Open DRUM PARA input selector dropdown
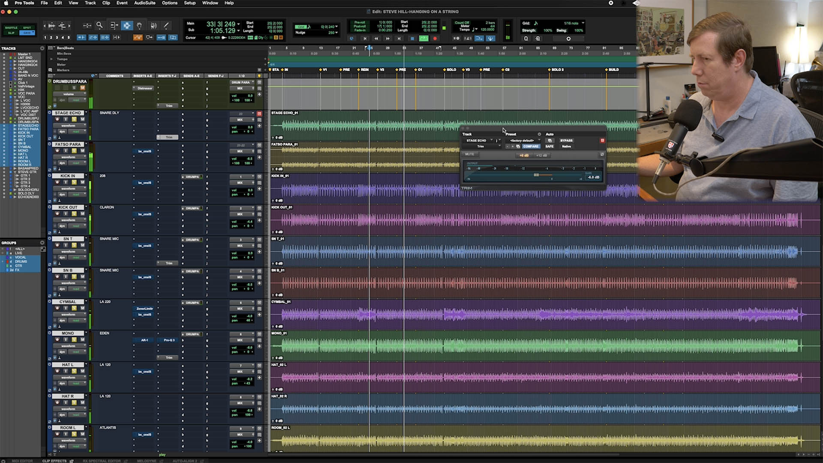The height and width of the screenshot is (463, 823). [x=243, y=82]
